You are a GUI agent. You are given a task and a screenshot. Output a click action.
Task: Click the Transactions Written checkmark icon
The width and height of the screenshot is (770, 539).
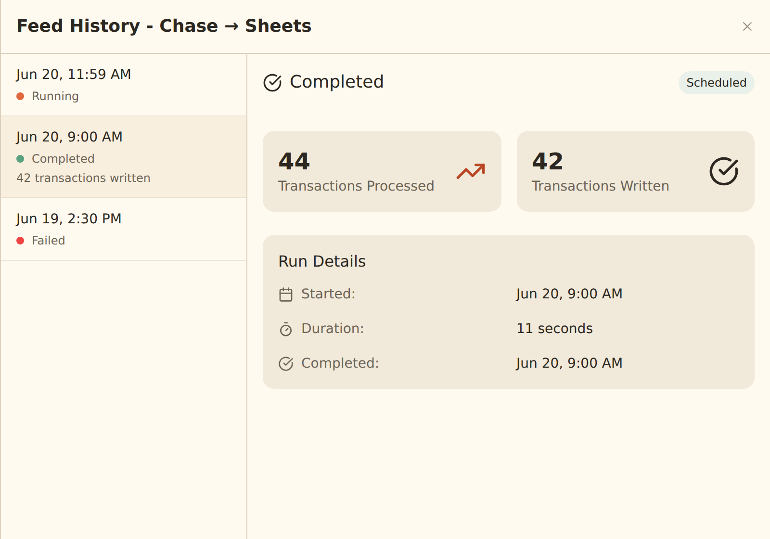724,171
